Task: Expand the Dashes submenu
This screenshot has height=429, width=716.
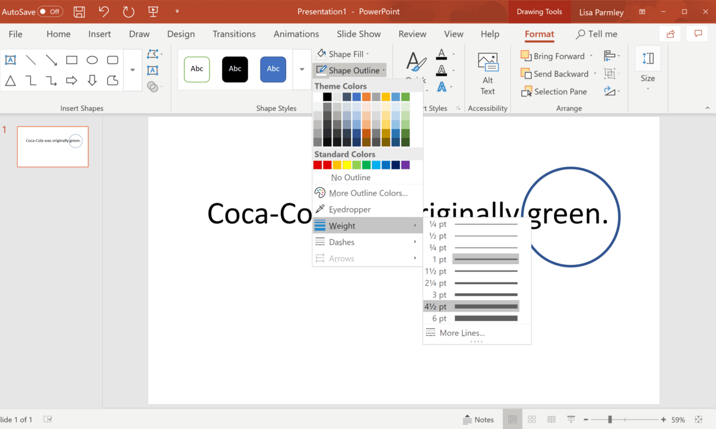Action: (x=367, y=242)
